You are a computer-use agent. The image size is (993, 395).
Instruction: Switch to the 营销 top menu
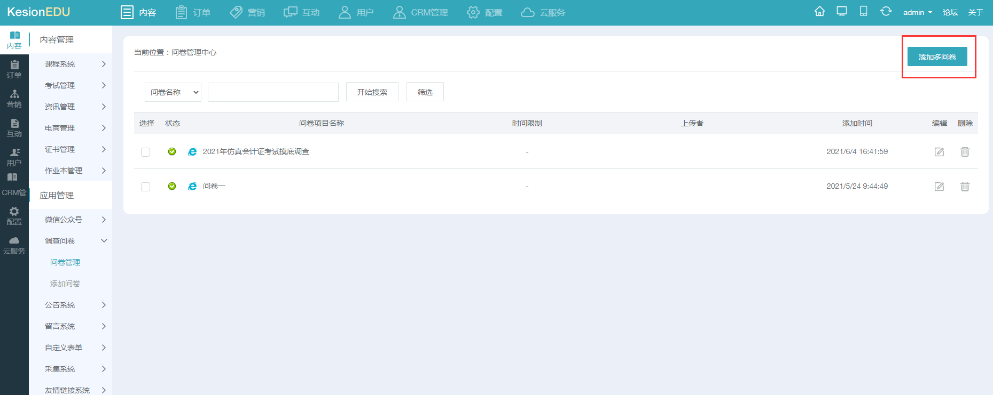(247, 12)
